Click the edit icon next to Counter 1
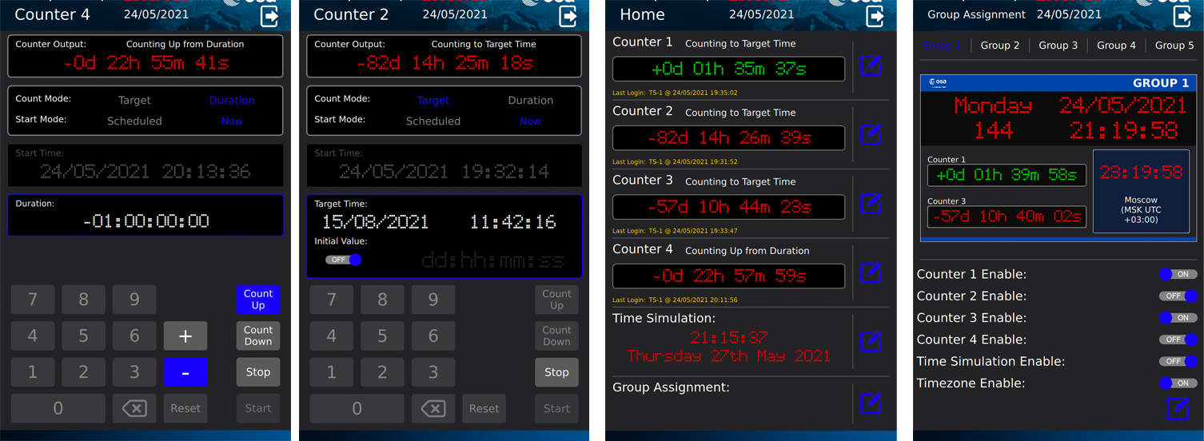Viewport: 1204px width, 441px height. click(x=870, y=66)
